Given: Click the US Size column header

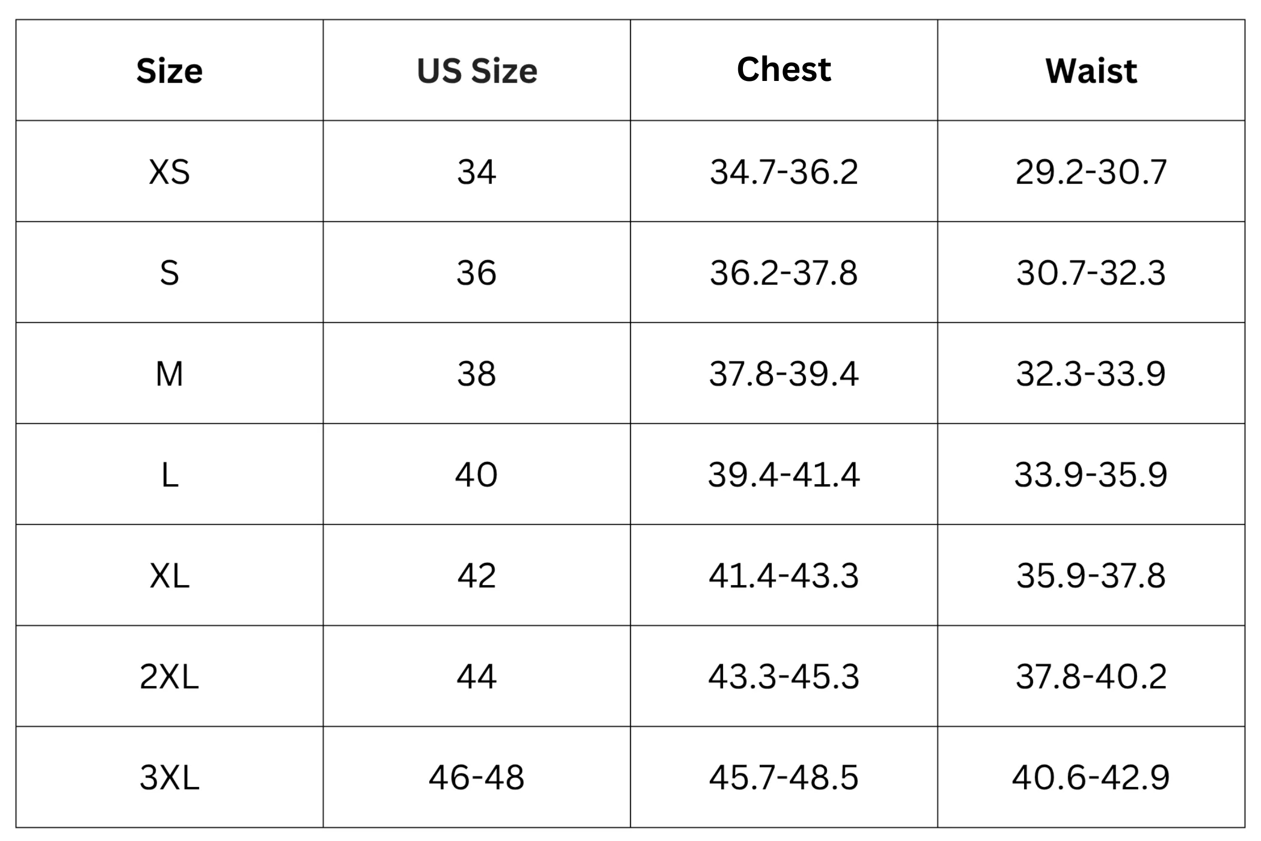Looking at the screenshot, I should click(477, 71).
